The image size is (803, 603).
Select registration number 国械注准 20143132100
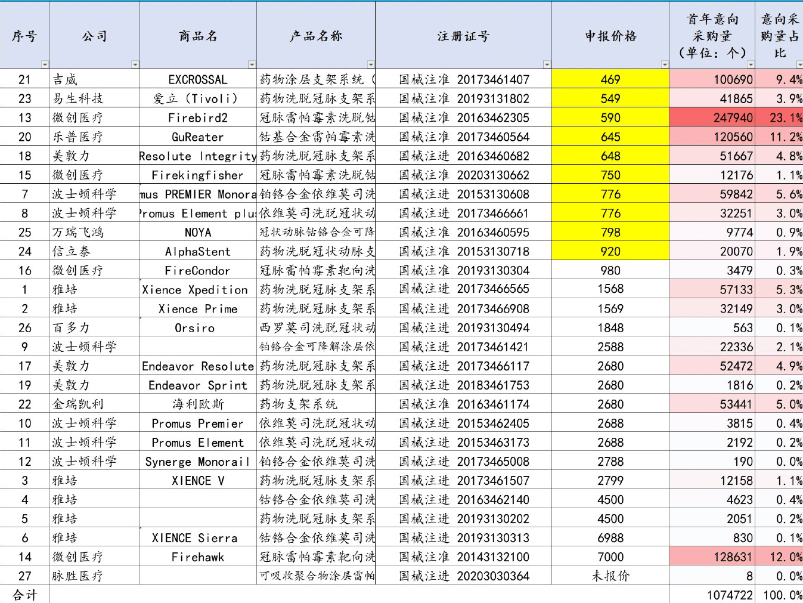(x=464, y=556)
